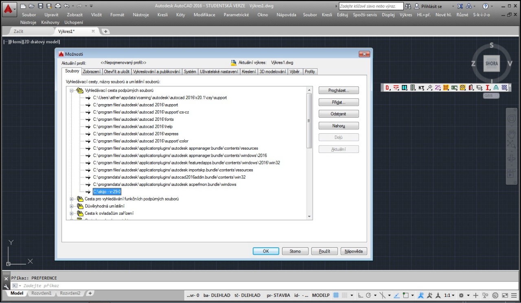521x303 pixels.
Task: Click the Plot printer icon
Action: coord(58,6)
